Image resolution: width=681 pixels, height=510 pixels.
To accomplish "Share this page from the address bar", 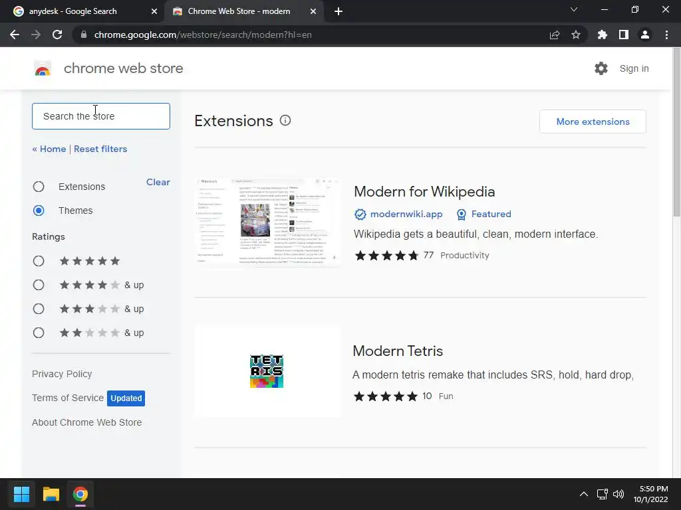I will click(554, 35).
